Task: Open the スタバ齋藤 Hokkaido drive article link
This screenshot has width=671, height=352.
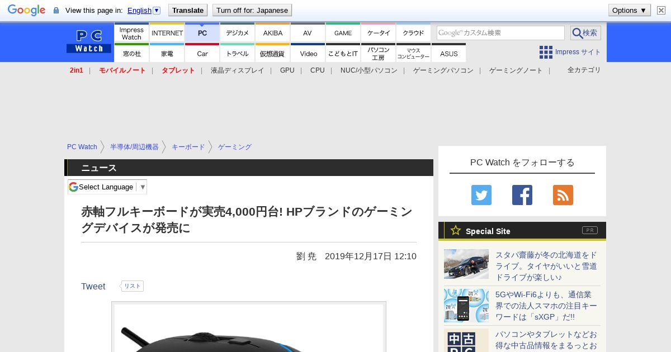Action: click(546, 266)
